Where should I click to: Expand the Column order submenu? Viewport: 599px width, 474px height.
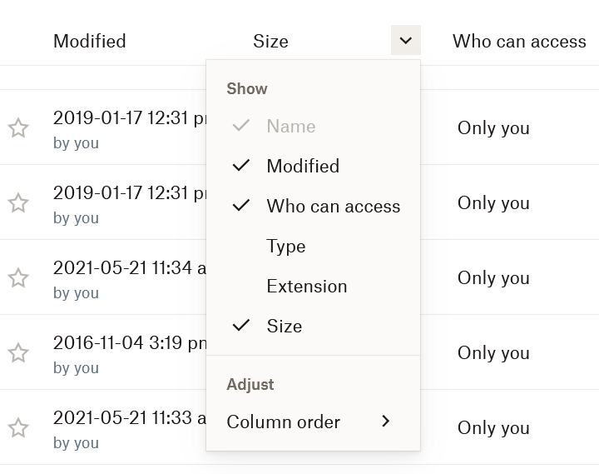284,422
